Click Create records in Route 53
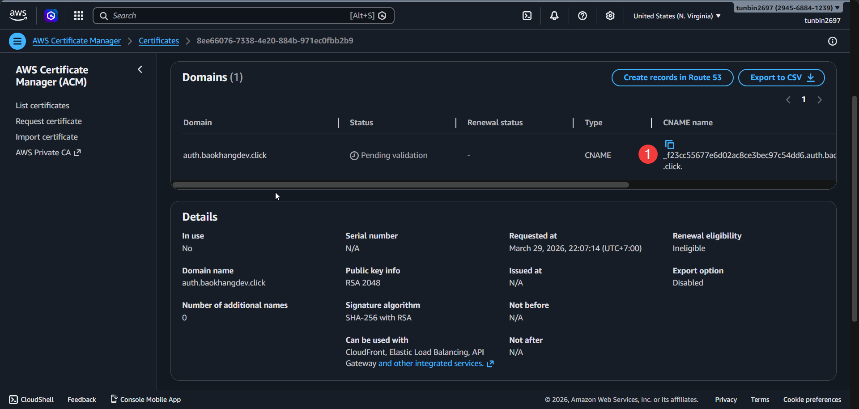This screenshot has width=859, height=409. [672, 77]
